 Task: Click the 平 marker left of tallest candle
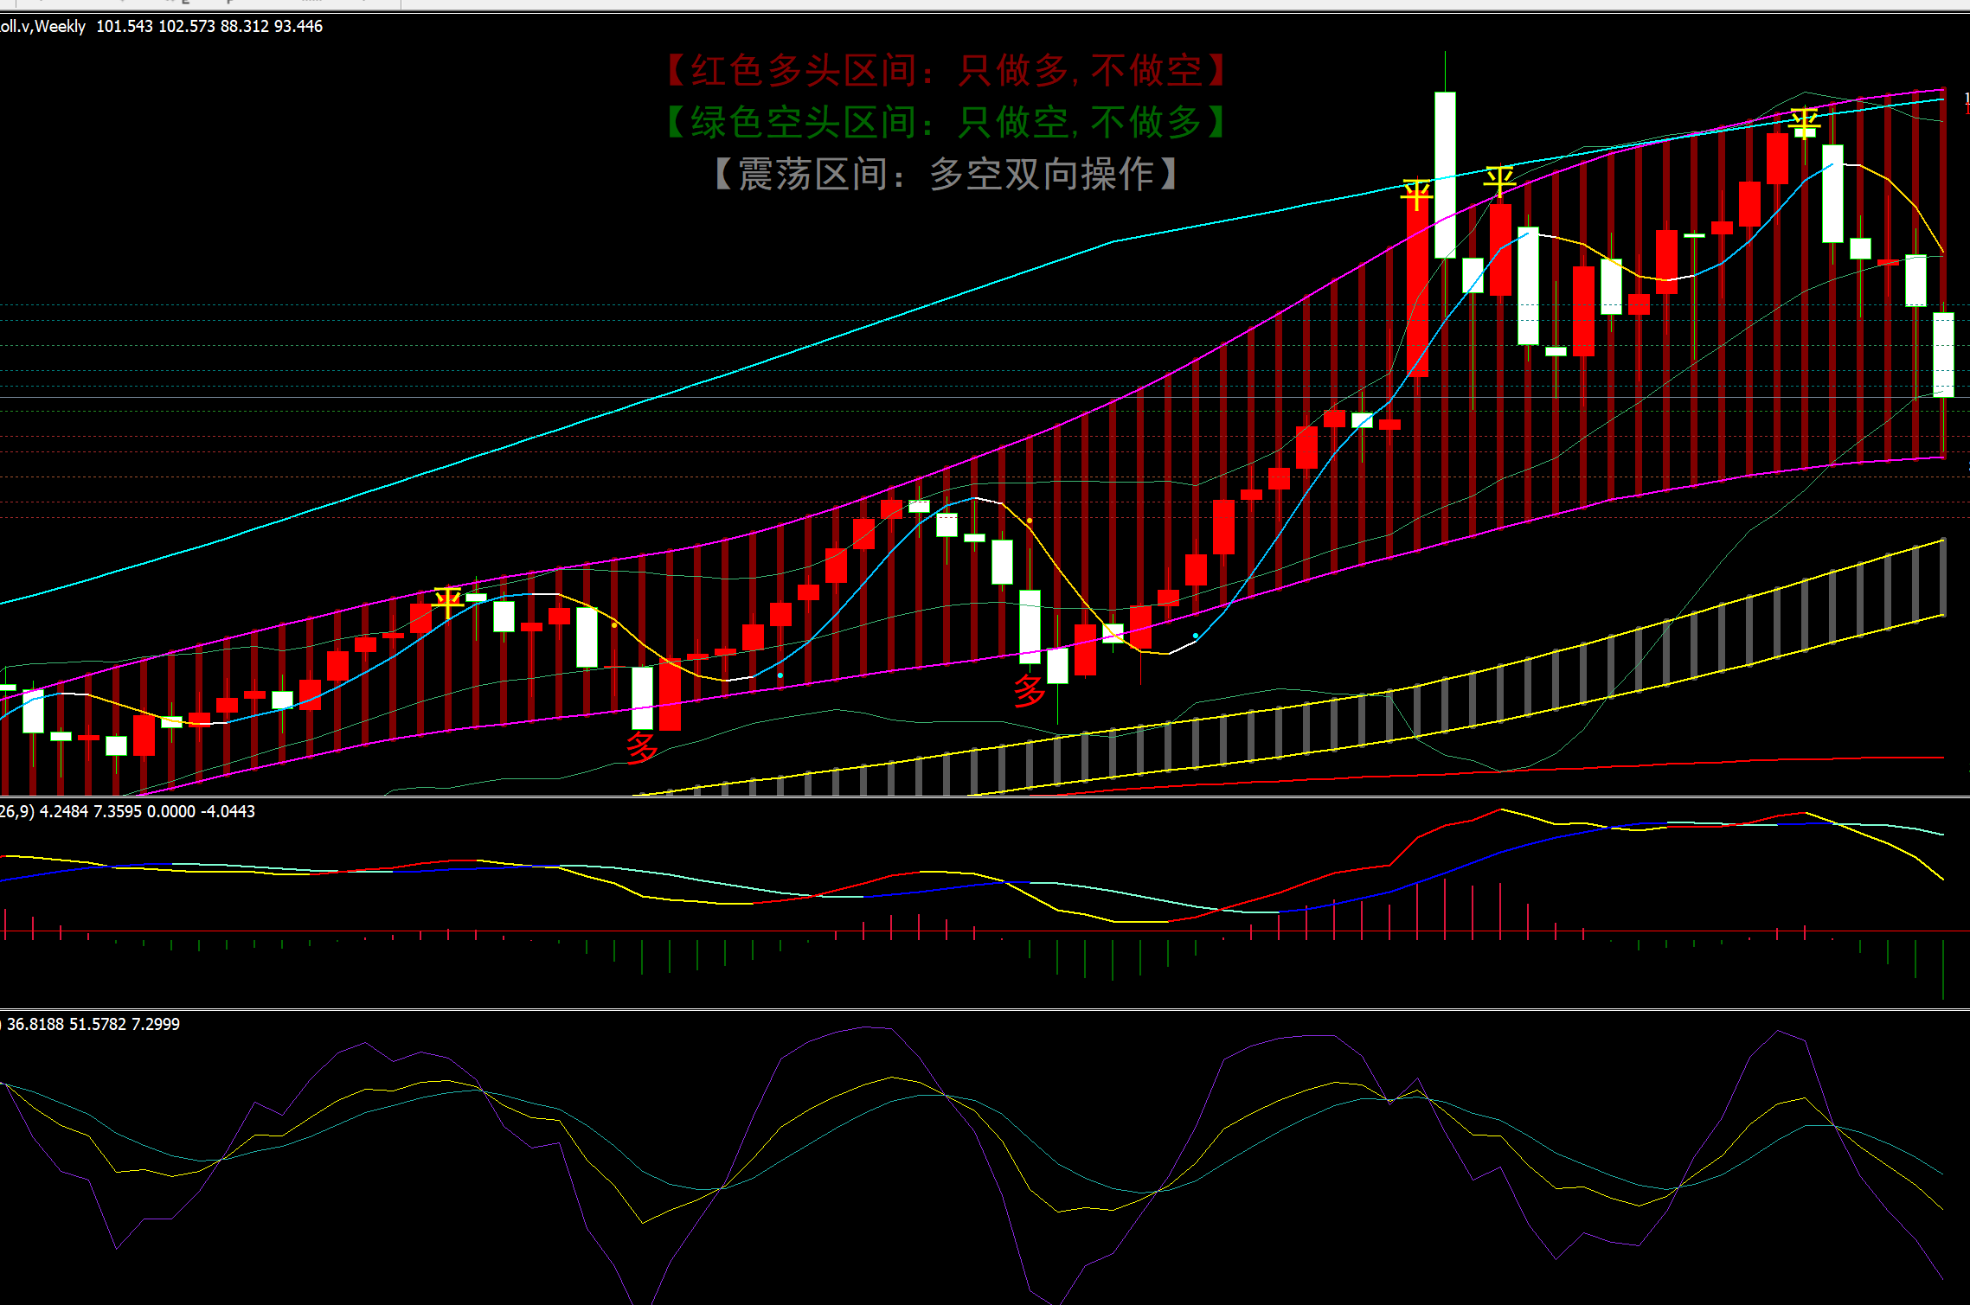(x=1416, y=195)
